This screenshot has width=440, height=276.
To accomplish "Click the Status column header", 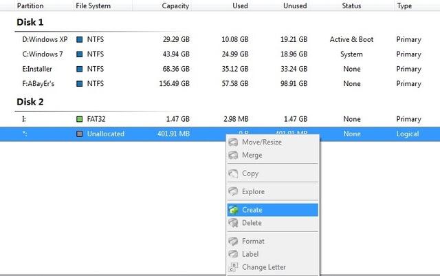I will (351, 6).
